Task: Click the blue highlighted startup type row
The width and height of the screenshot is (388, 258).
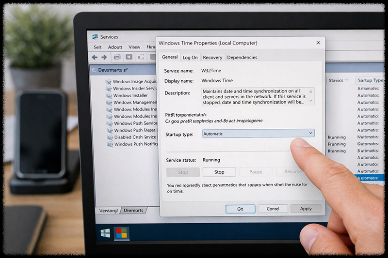Action: pos(370,178)
